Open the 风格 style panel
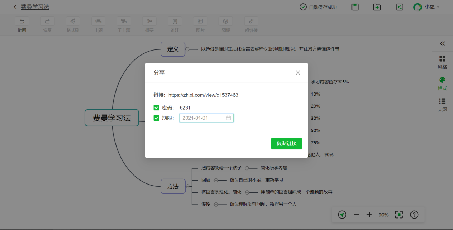Image resolution: width=453 pixels, height=230 pixels. (442, 62)
